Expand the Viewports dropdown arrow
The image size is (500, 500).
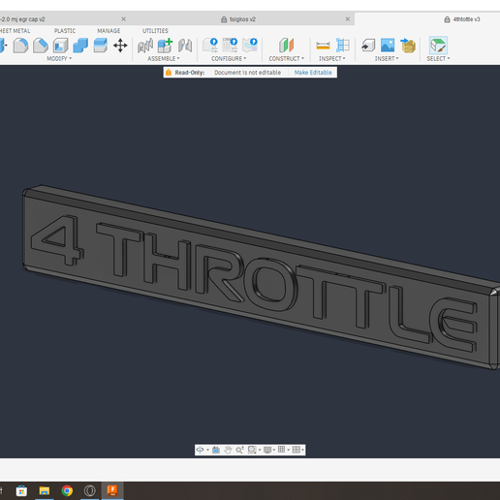point(302,450)
